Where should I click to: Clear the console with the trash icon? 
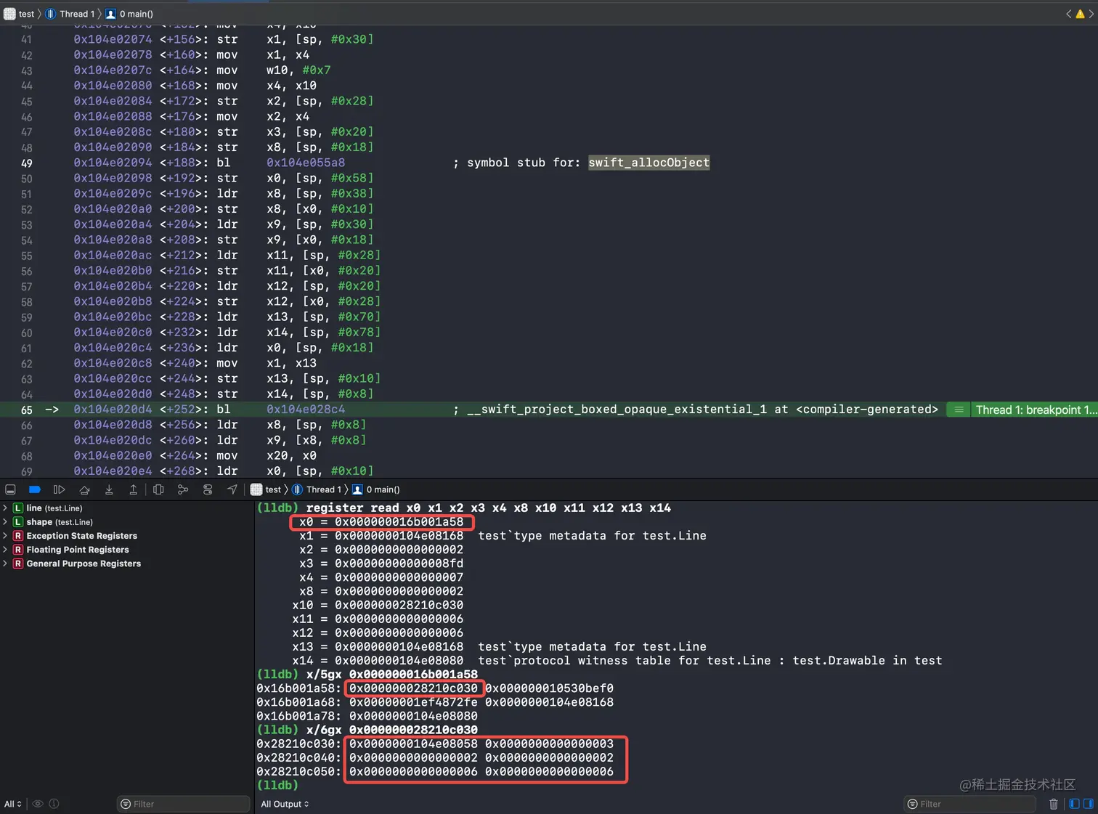pyautogui.click(x=1054, y=804)
